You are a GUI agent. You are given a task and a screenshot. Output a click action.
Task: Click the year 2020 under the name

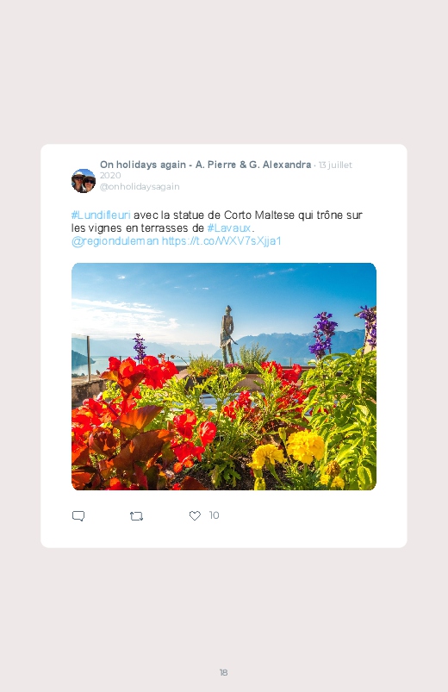[110, 175]
